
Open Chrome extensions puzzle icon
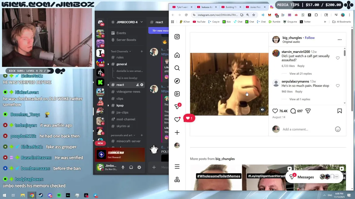tap(316, 15)
